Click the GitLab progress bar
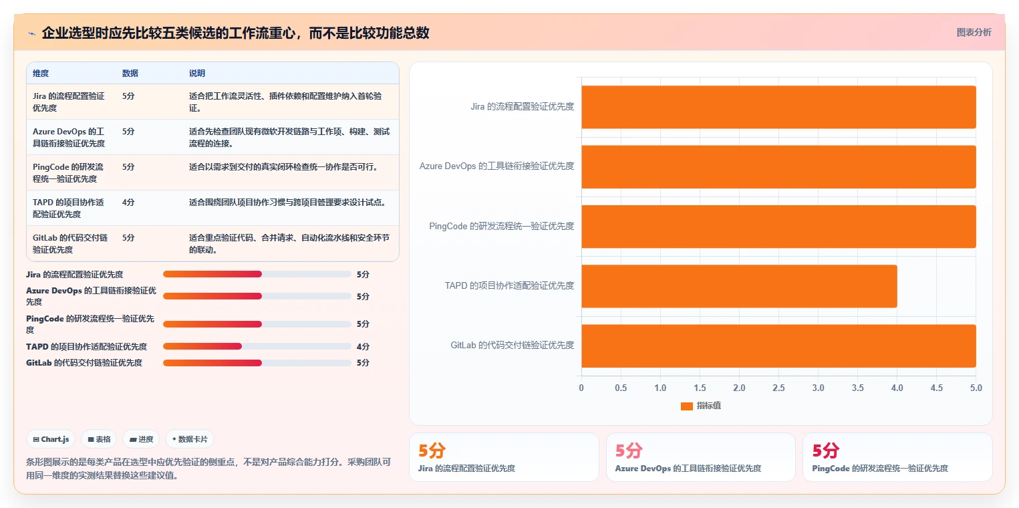 pyautogui.click(x=257, y=363)
